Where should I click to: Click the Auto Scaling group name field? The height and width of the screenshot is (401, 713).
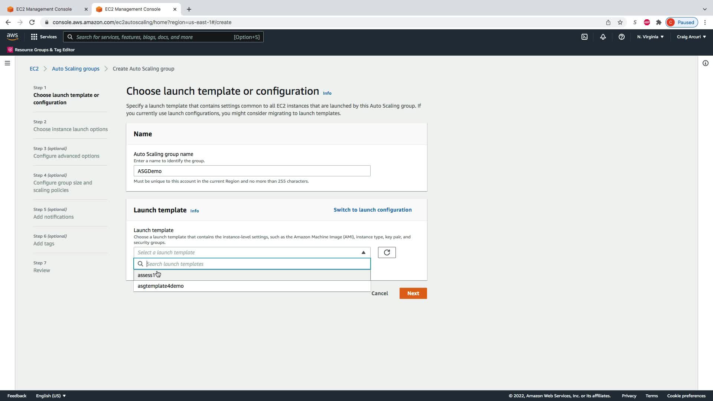252,171
